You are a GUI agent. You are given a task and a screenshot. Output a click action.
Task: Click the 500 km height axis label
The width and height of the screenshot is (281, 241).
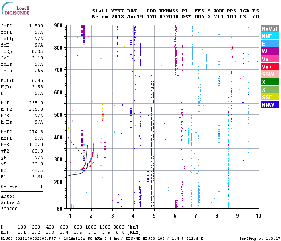58,115
